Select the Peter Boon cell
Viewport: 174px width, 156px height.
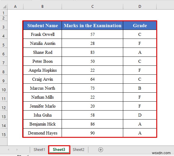42,61
